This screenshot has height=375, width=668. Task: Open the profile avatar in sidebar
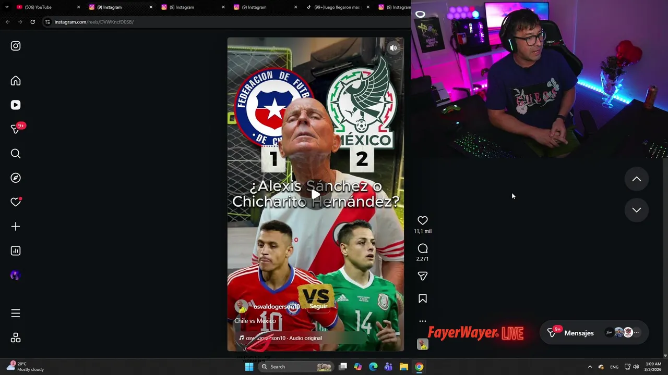click(x=15, y=276)
